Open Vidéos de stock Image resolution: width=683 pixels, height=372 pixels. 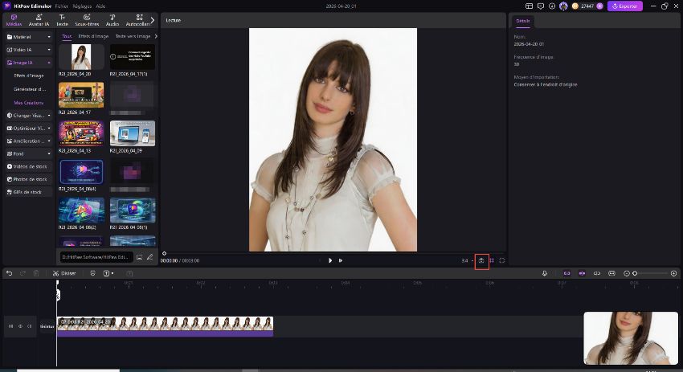tap(29, 166)
